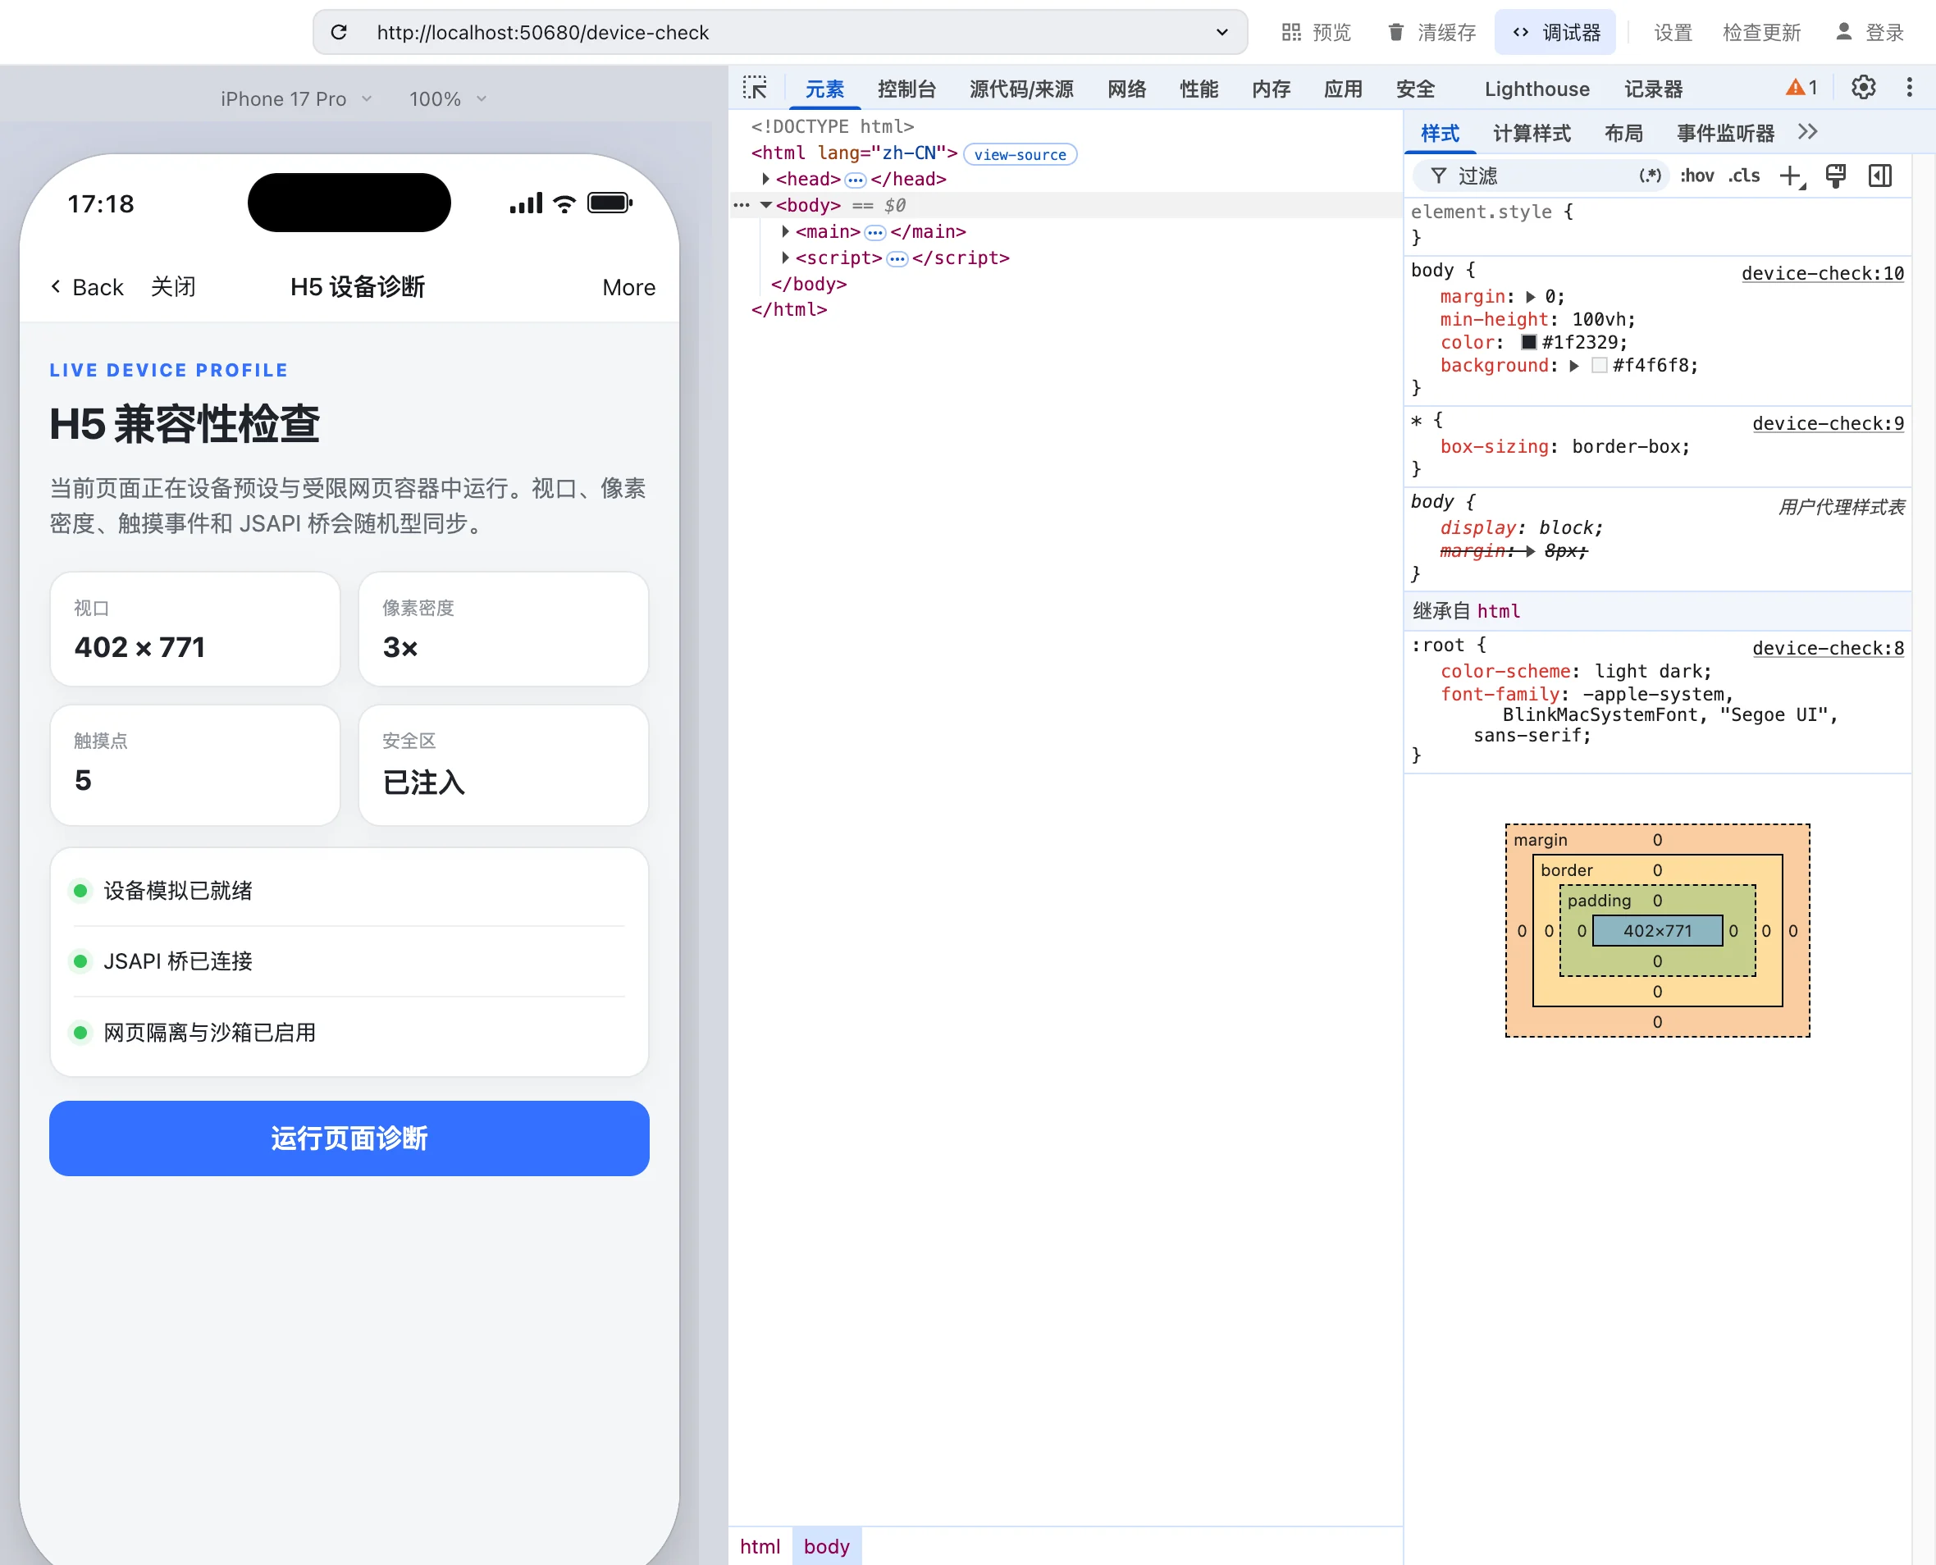Screen dimensions: 1936x1565
Task: Switch to the 源代码/来源 tab
Action: pyautogui.click(x=1021, y=89)
